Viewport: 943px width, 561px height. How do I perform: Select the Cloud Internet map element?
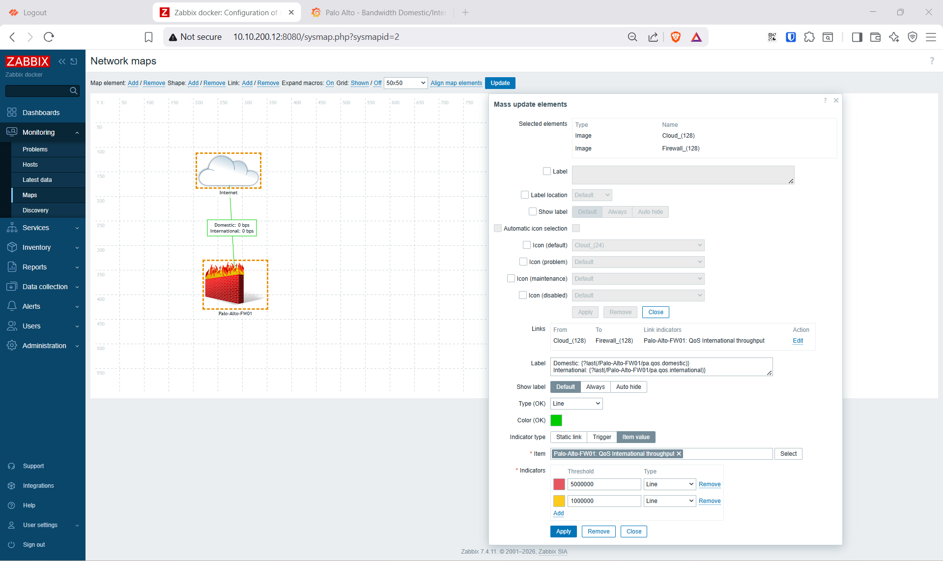[x=229, y=171]
